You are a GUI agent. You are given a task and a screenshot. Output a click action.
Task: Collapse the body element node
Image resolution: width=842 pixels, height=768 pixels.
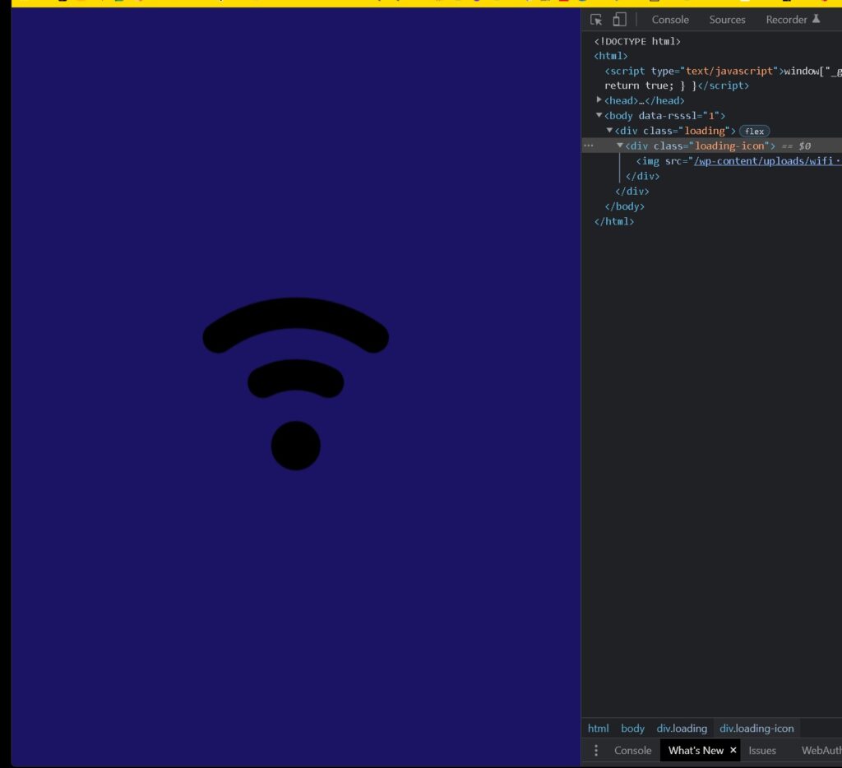pos(599,116)
